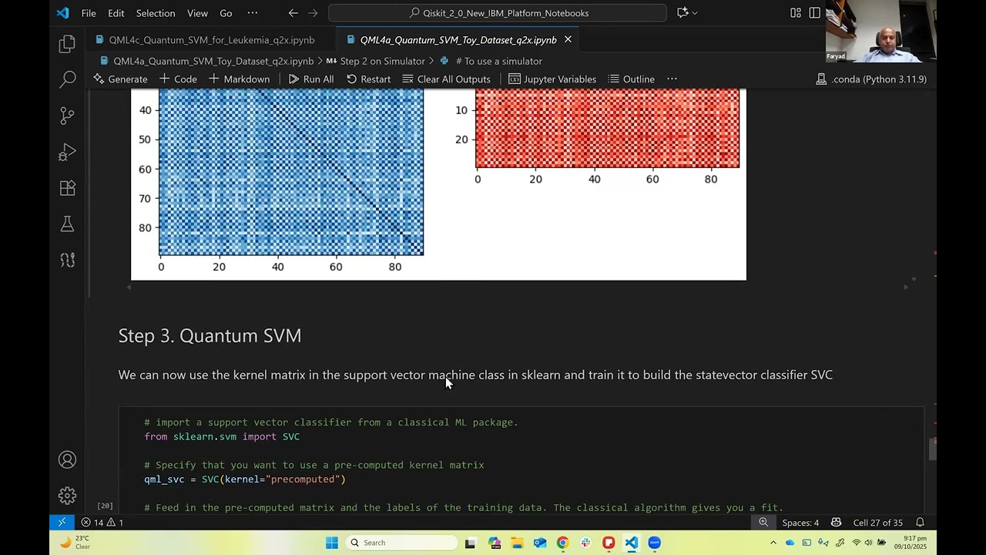
Task: Open the notebook Outline
Action: coord(632,79)
